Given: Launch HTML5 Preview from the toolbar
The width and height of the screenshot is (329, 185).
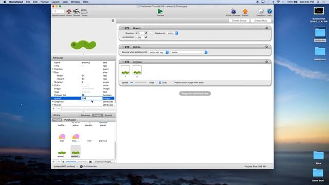Looking at the screenshot, I should [x=233, y=11].
